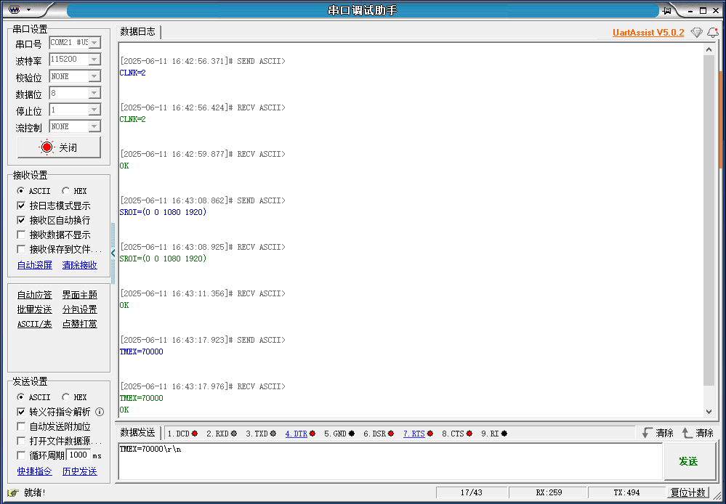726x504 pixels.
Task: Click the info icon beside 转义符指令解析
Action: click(x=100, y=412)
